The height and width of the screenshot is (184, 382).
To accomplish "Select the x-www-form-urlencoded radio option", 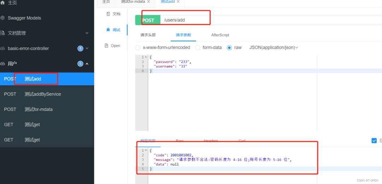I will (138, 47).
